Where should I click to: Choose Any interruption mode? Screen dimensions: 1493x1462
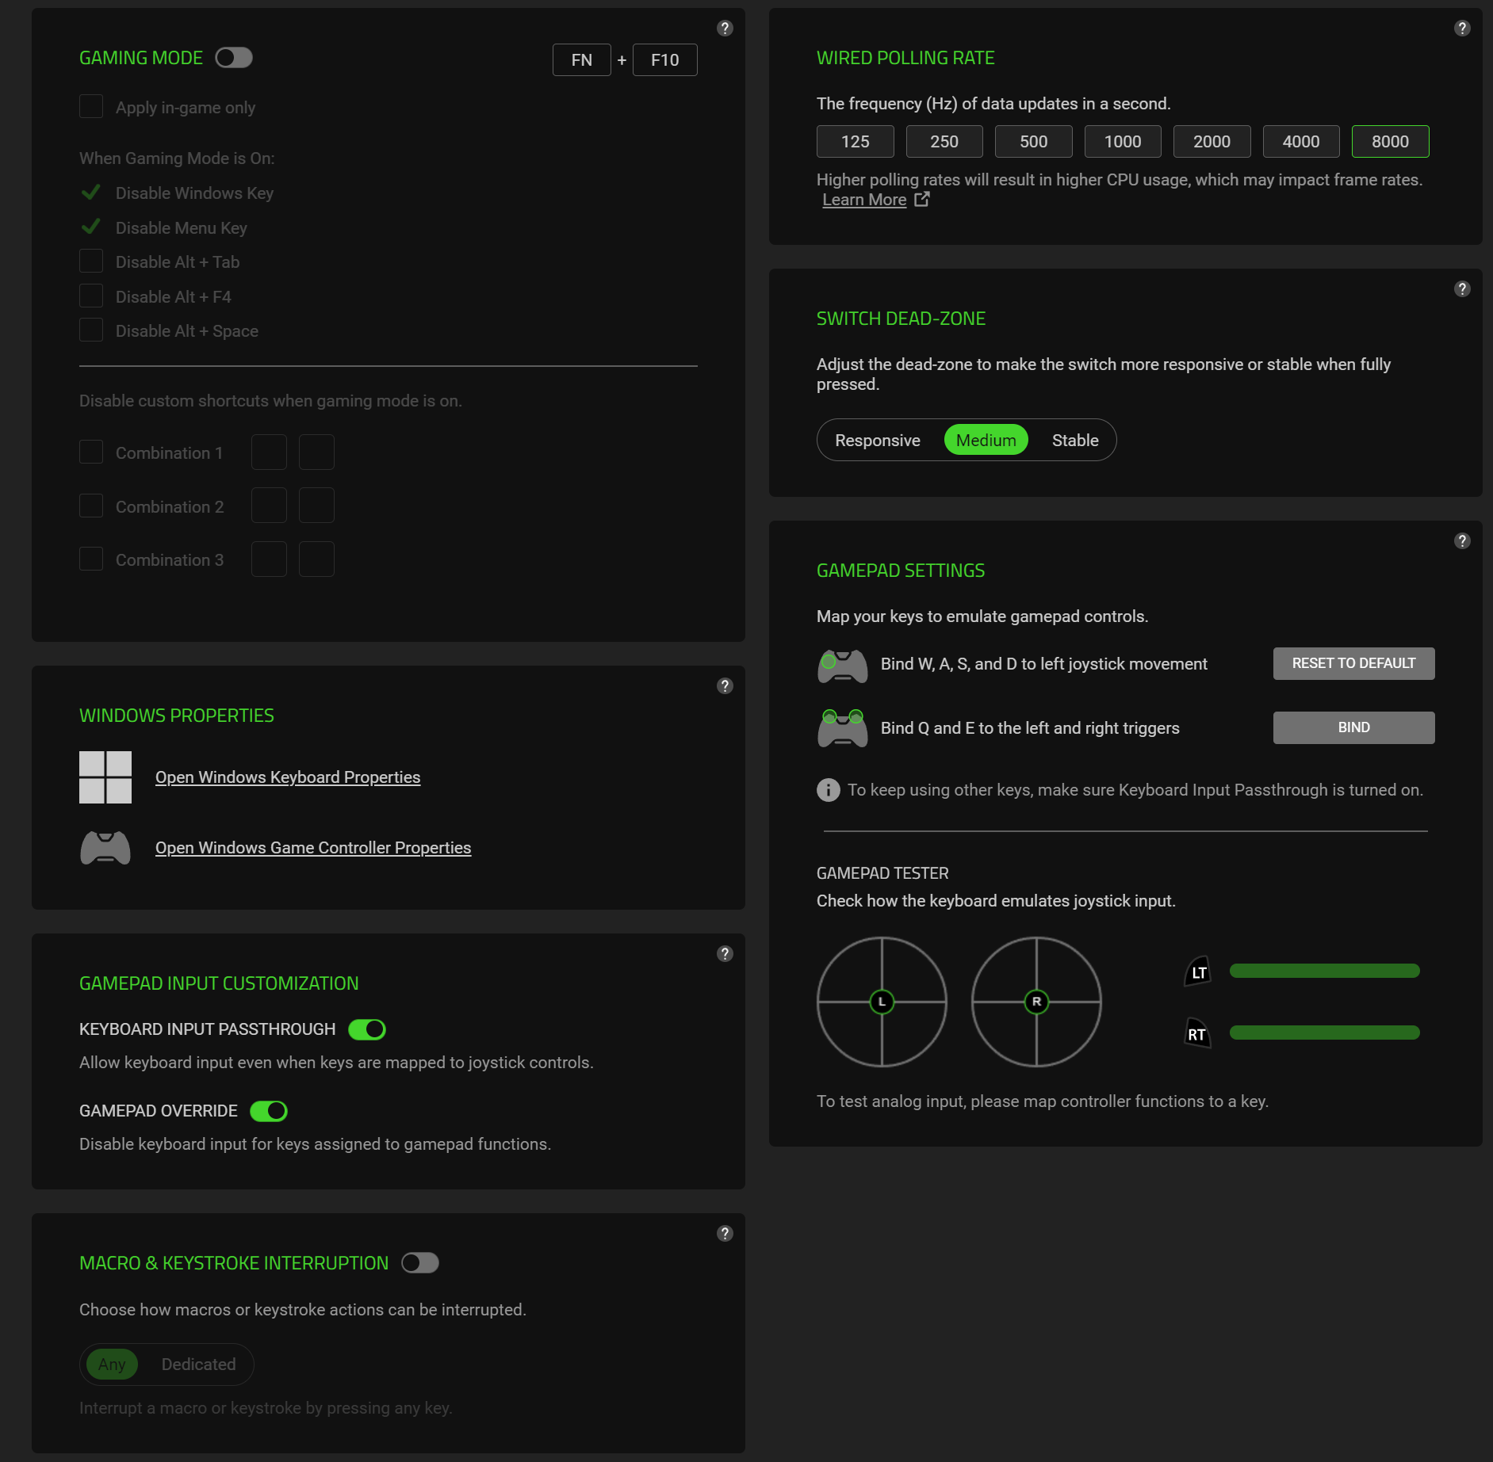click(x=112, y=1365)
